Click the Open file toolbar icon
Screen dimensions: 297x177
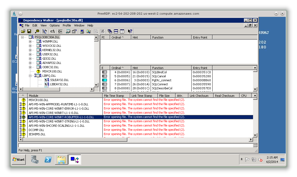pyautogui.click(x=23, y=31)
